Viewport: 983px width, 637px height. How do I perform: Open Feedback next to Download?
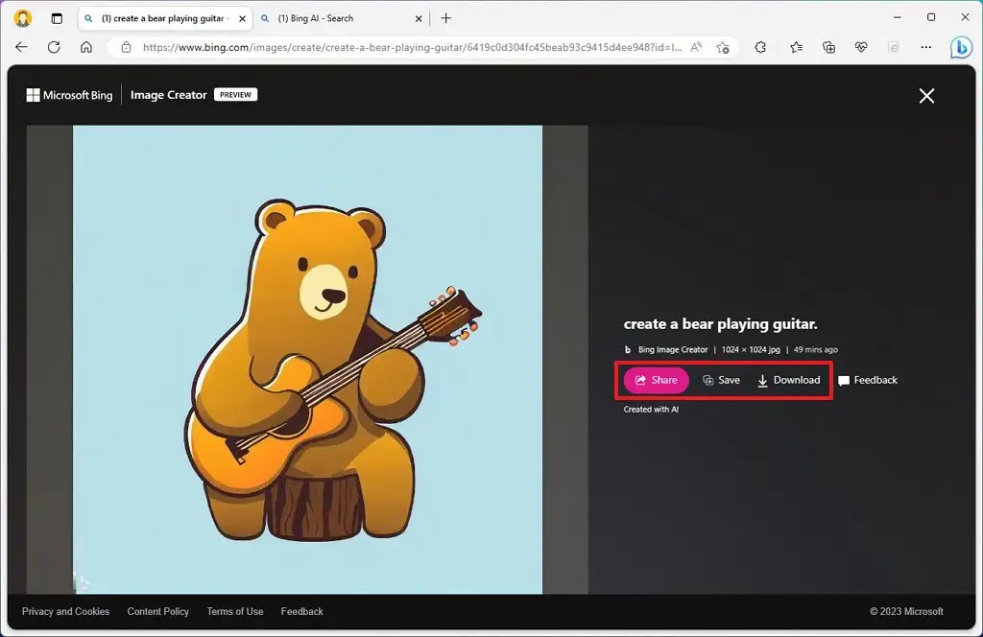[868, 380]
